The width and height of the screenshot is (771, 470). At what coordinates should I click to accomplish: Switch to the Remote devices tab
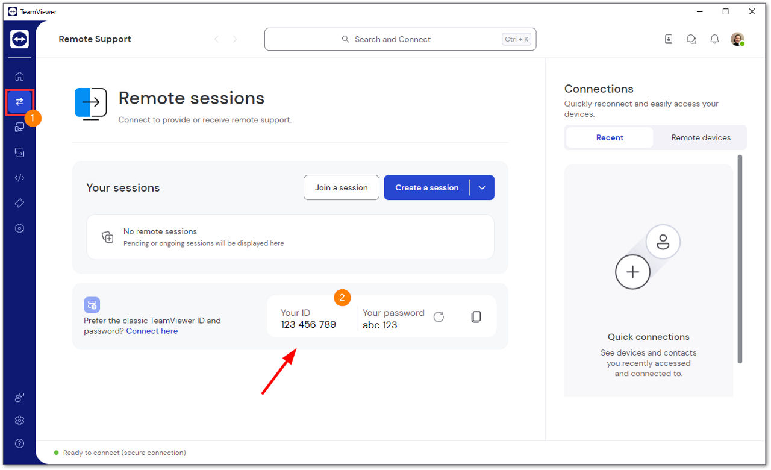coord(701,137)
